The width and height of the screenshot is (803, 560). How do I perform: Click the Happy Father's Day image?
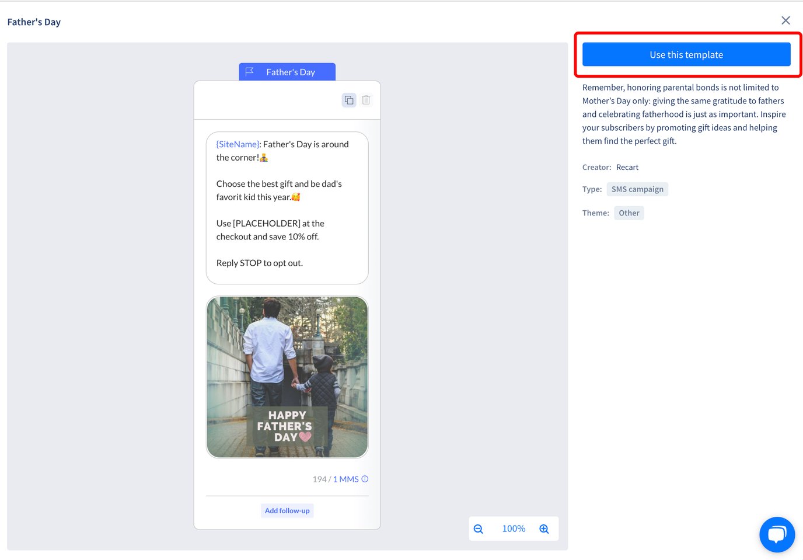click(287, 377)
